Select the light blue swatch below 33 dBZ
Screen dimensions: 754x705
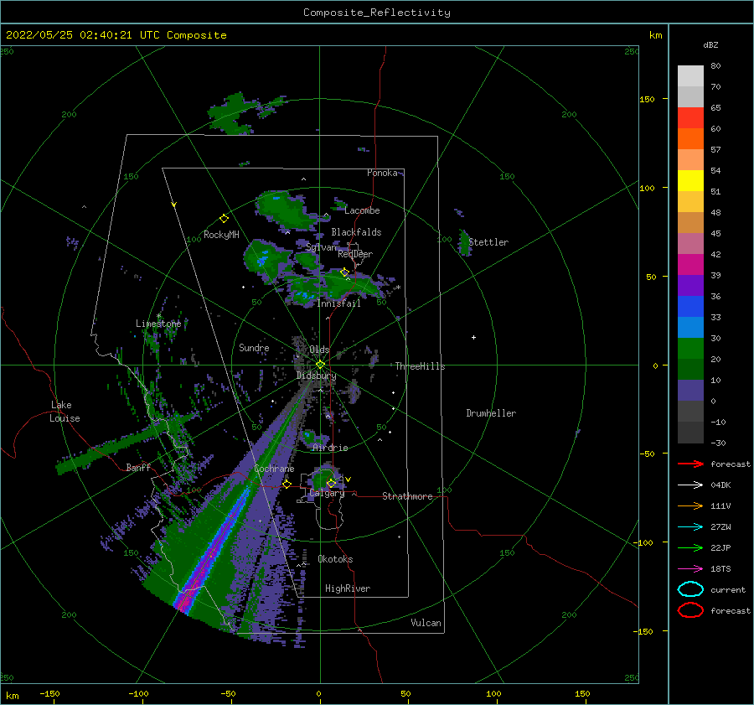point(690,328)
